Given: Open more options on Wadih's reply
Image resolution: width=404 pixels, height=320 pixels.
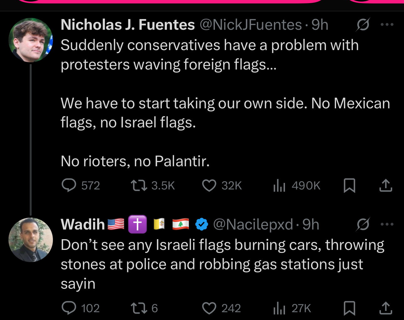Looking at the screenshot, I should [387, 224].
